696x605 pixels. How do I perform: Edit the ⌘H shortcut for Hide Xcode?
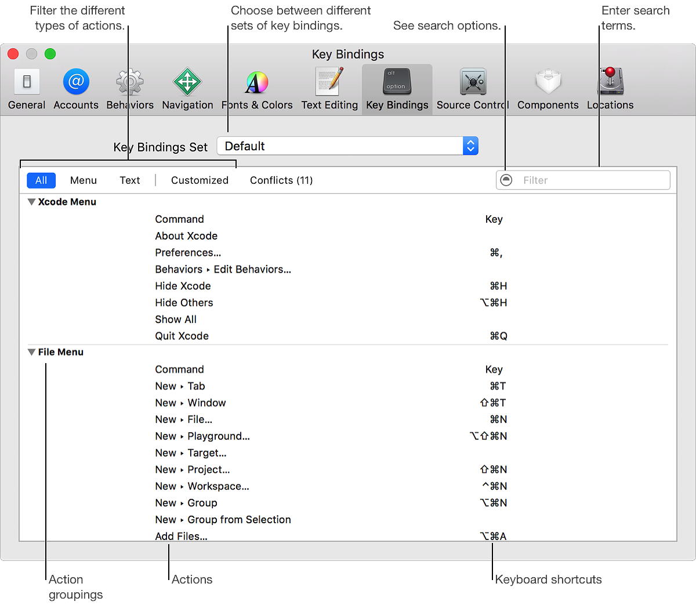(x=498, y=286)
